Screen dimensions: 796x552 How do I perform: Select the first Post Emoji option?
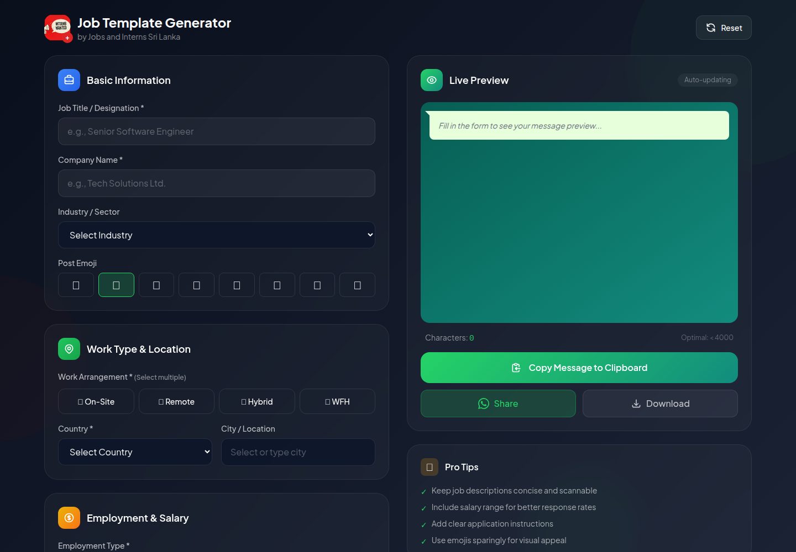tap(76, 285)
